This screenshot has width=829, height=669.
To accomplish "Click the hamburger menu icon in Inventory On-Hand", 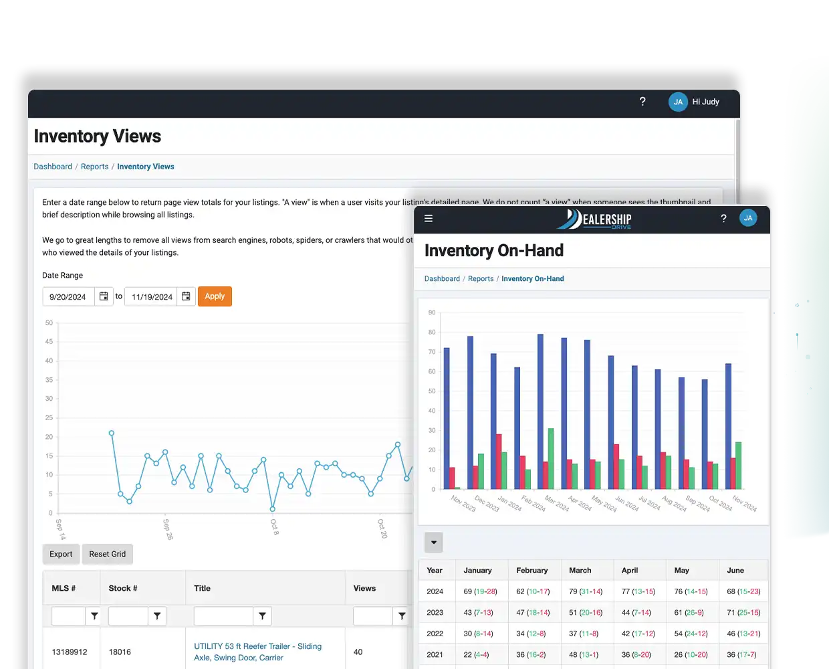I will [429, 218].
